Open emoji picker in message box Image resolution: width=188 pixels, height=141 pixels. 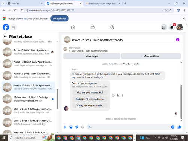(x=173, y=127)
